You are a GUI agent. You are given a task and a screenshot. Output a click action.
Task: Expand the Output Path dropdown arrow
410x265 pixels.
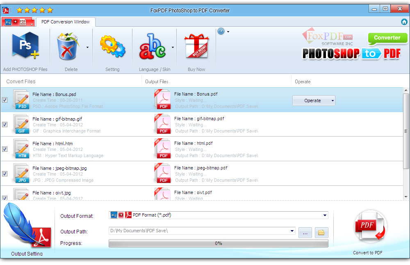tap(292, 231)
